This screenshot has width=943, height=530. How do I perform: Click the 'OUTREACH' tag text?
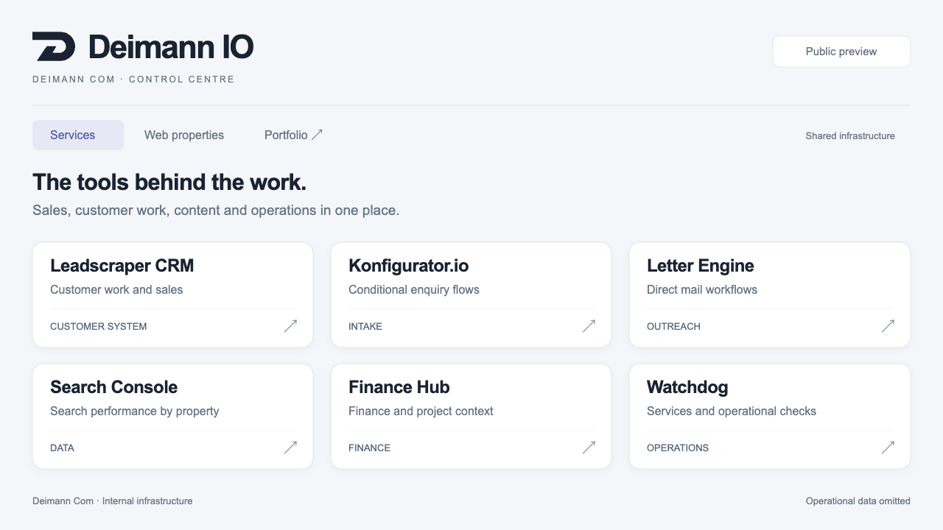tap(673, 326)
